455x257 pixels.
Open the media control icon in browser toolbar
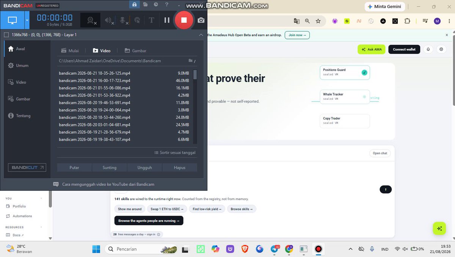point(425,21)
